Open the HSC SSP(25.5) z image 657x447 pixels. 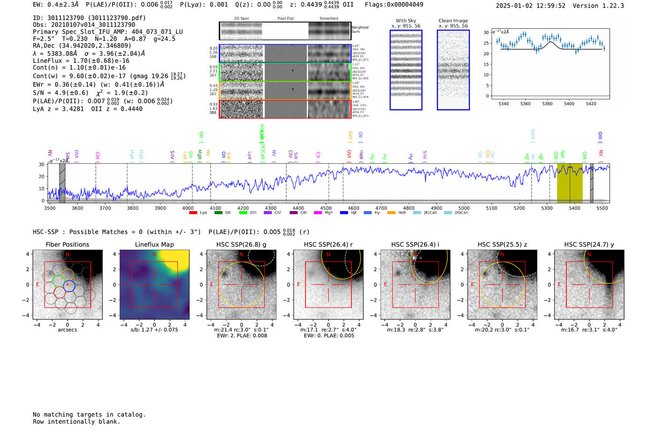(x=502, y=285)
